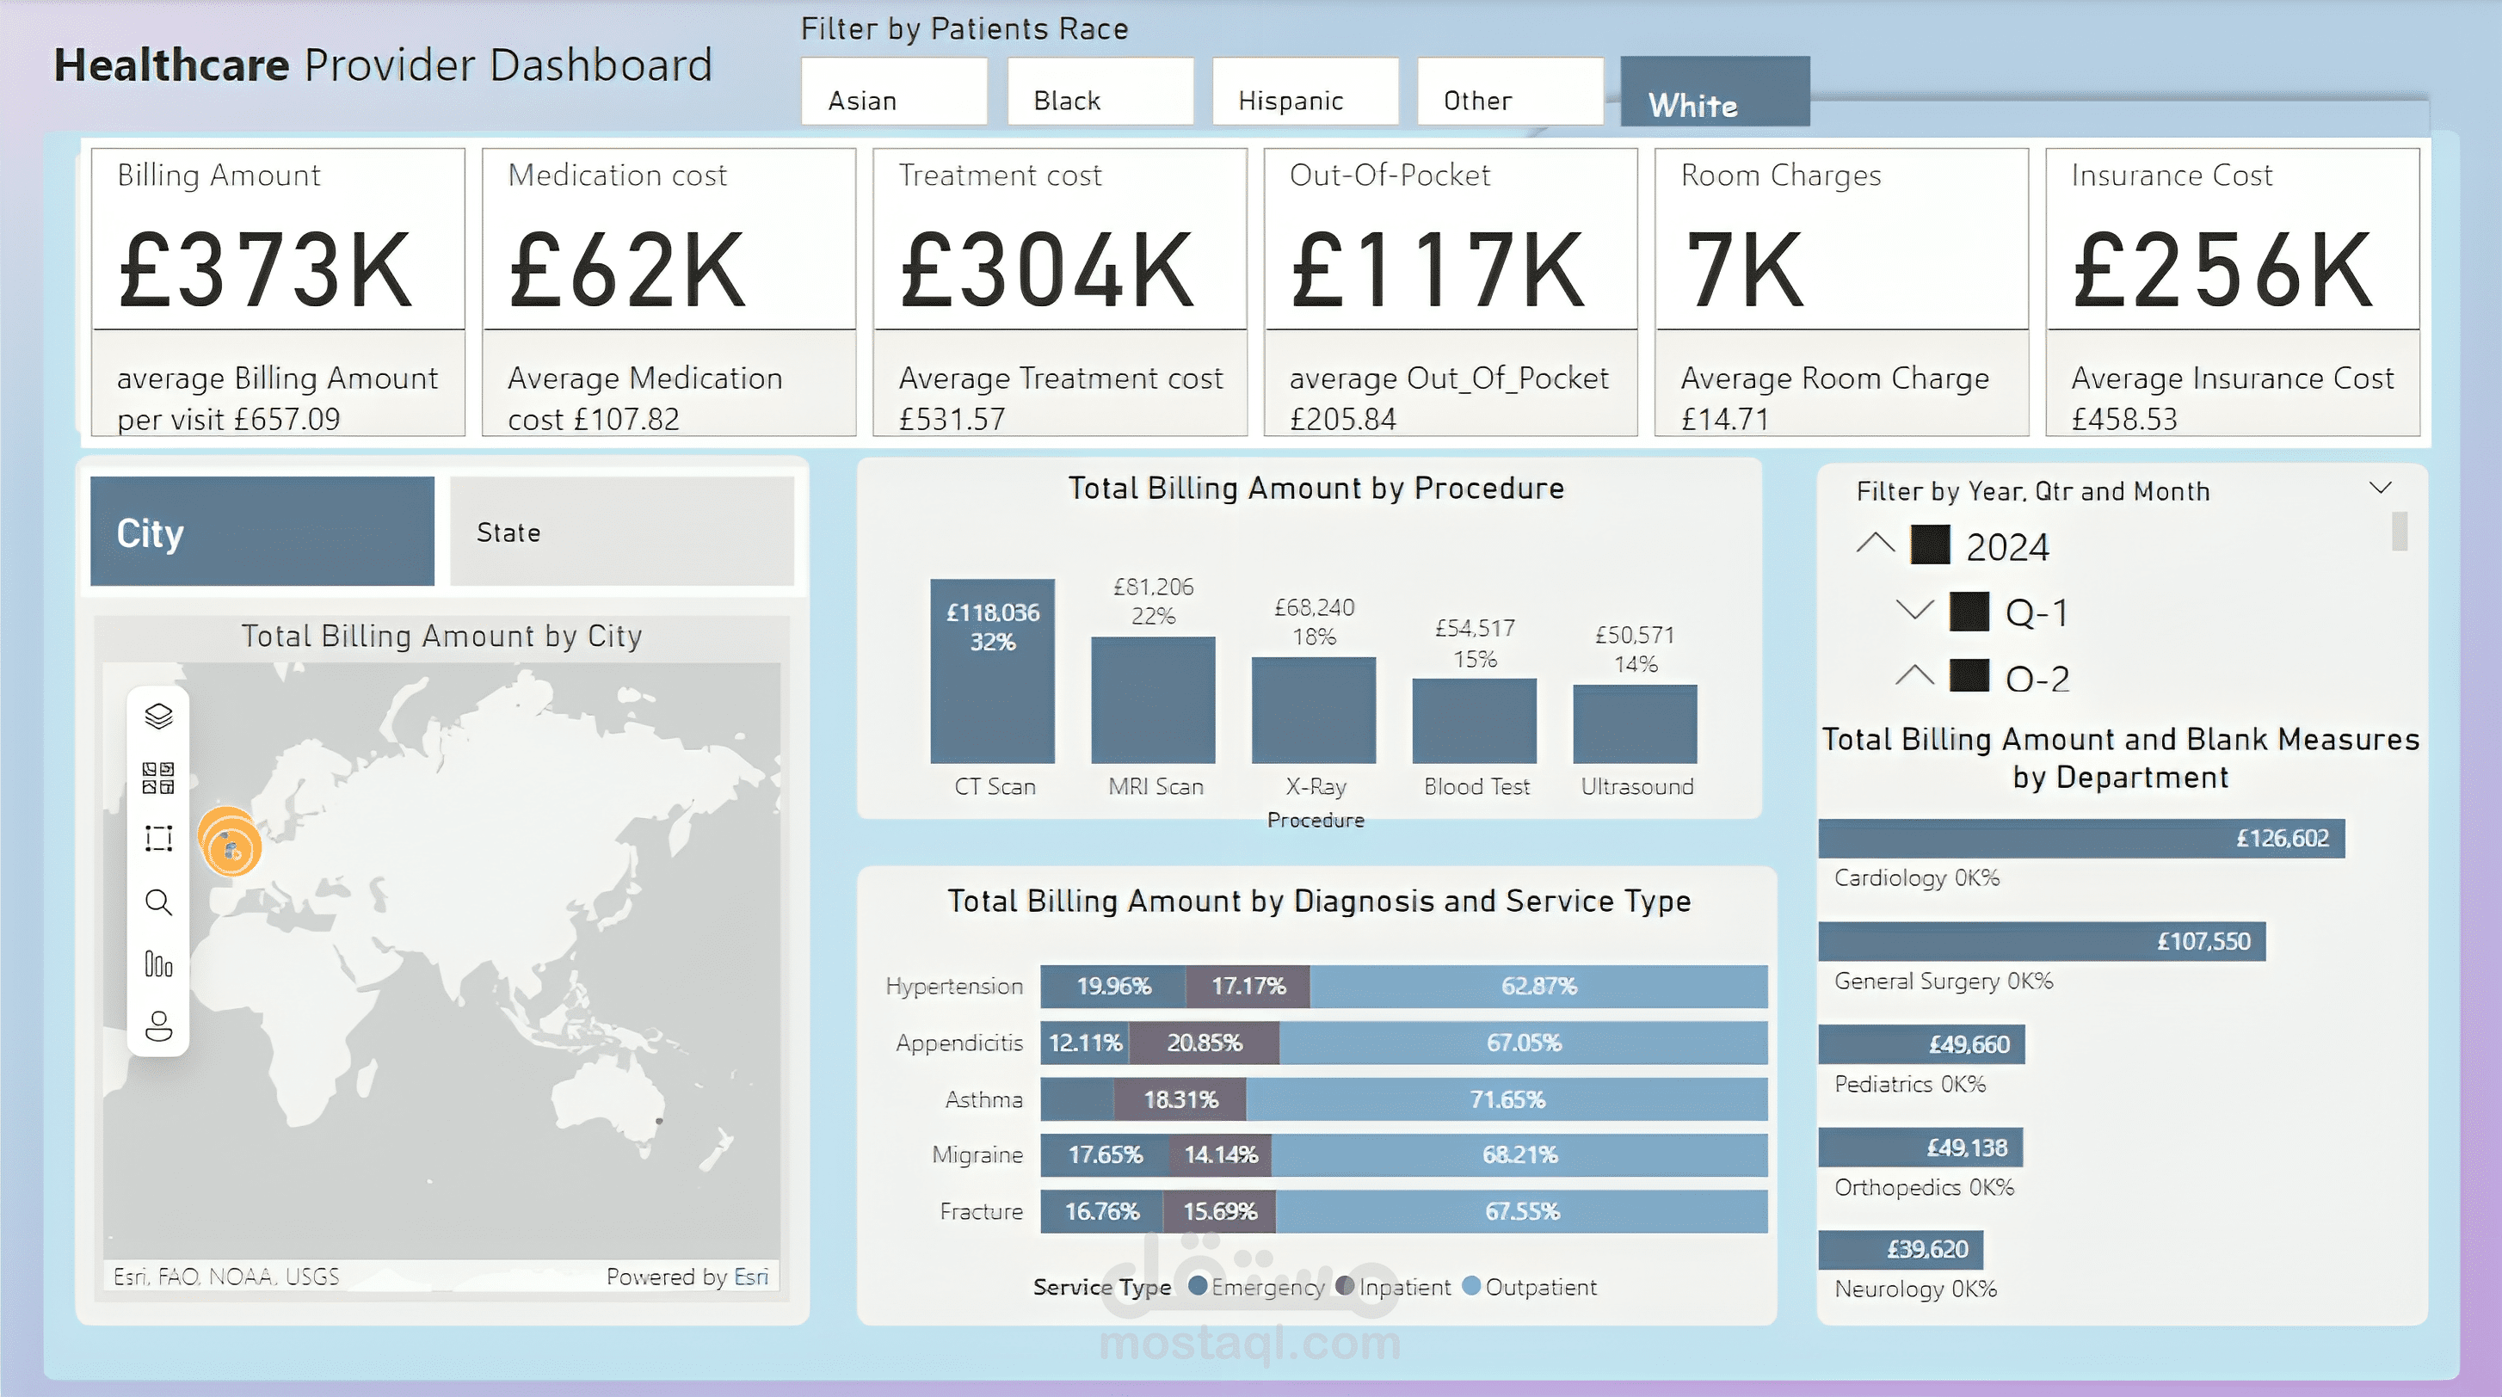This screenshot has height=1397, width=2502.
Task: Click the Inpatient legend marker
Action: (x=1344, y=1286)
